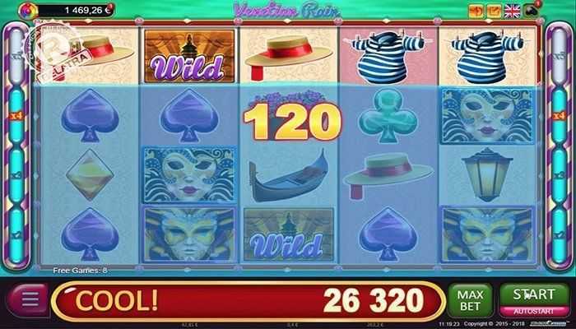Image resolution: width=576 pixels, height=329 pixels.
Task: Click the x4 marker on the right multiplier meter
Action: (559, 116)
